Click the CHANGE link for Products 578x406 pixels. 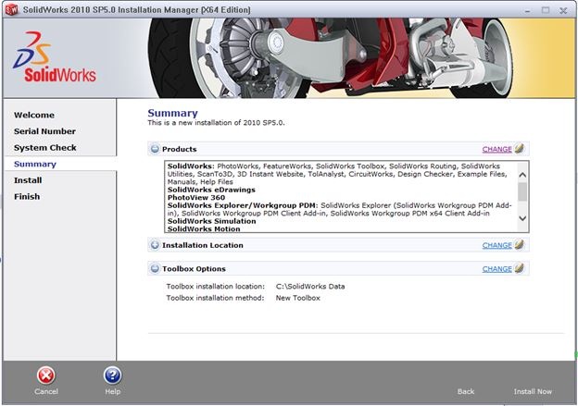coord(496,149)
